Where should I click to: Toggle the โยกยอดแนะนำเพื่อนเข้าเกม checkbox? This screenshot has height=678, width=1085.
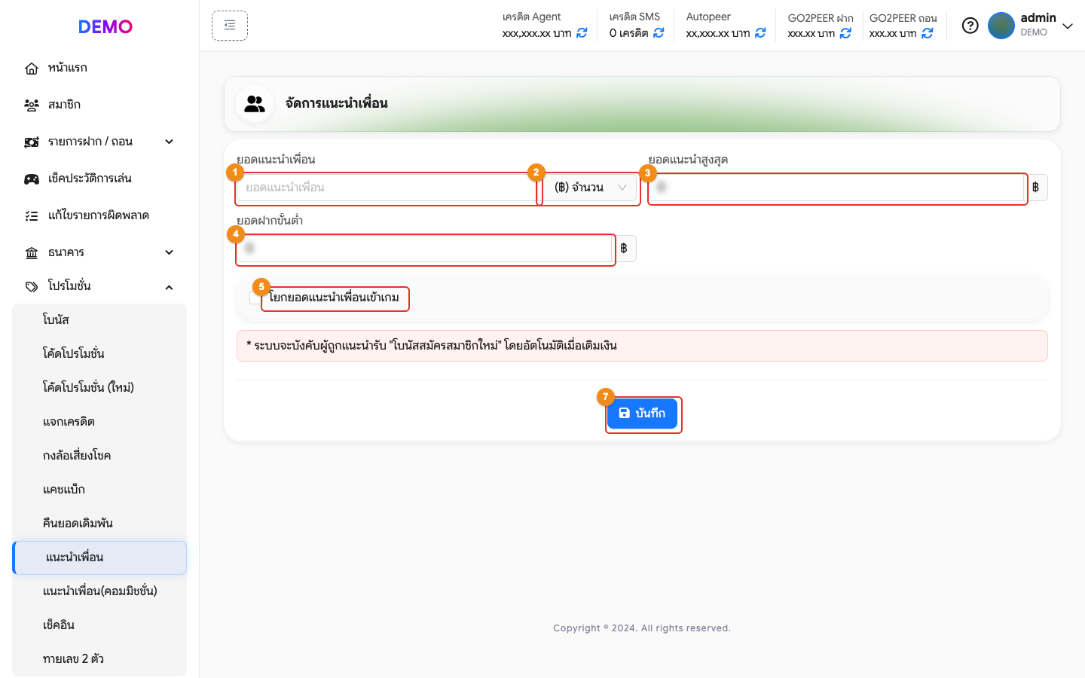click(255, 298)
